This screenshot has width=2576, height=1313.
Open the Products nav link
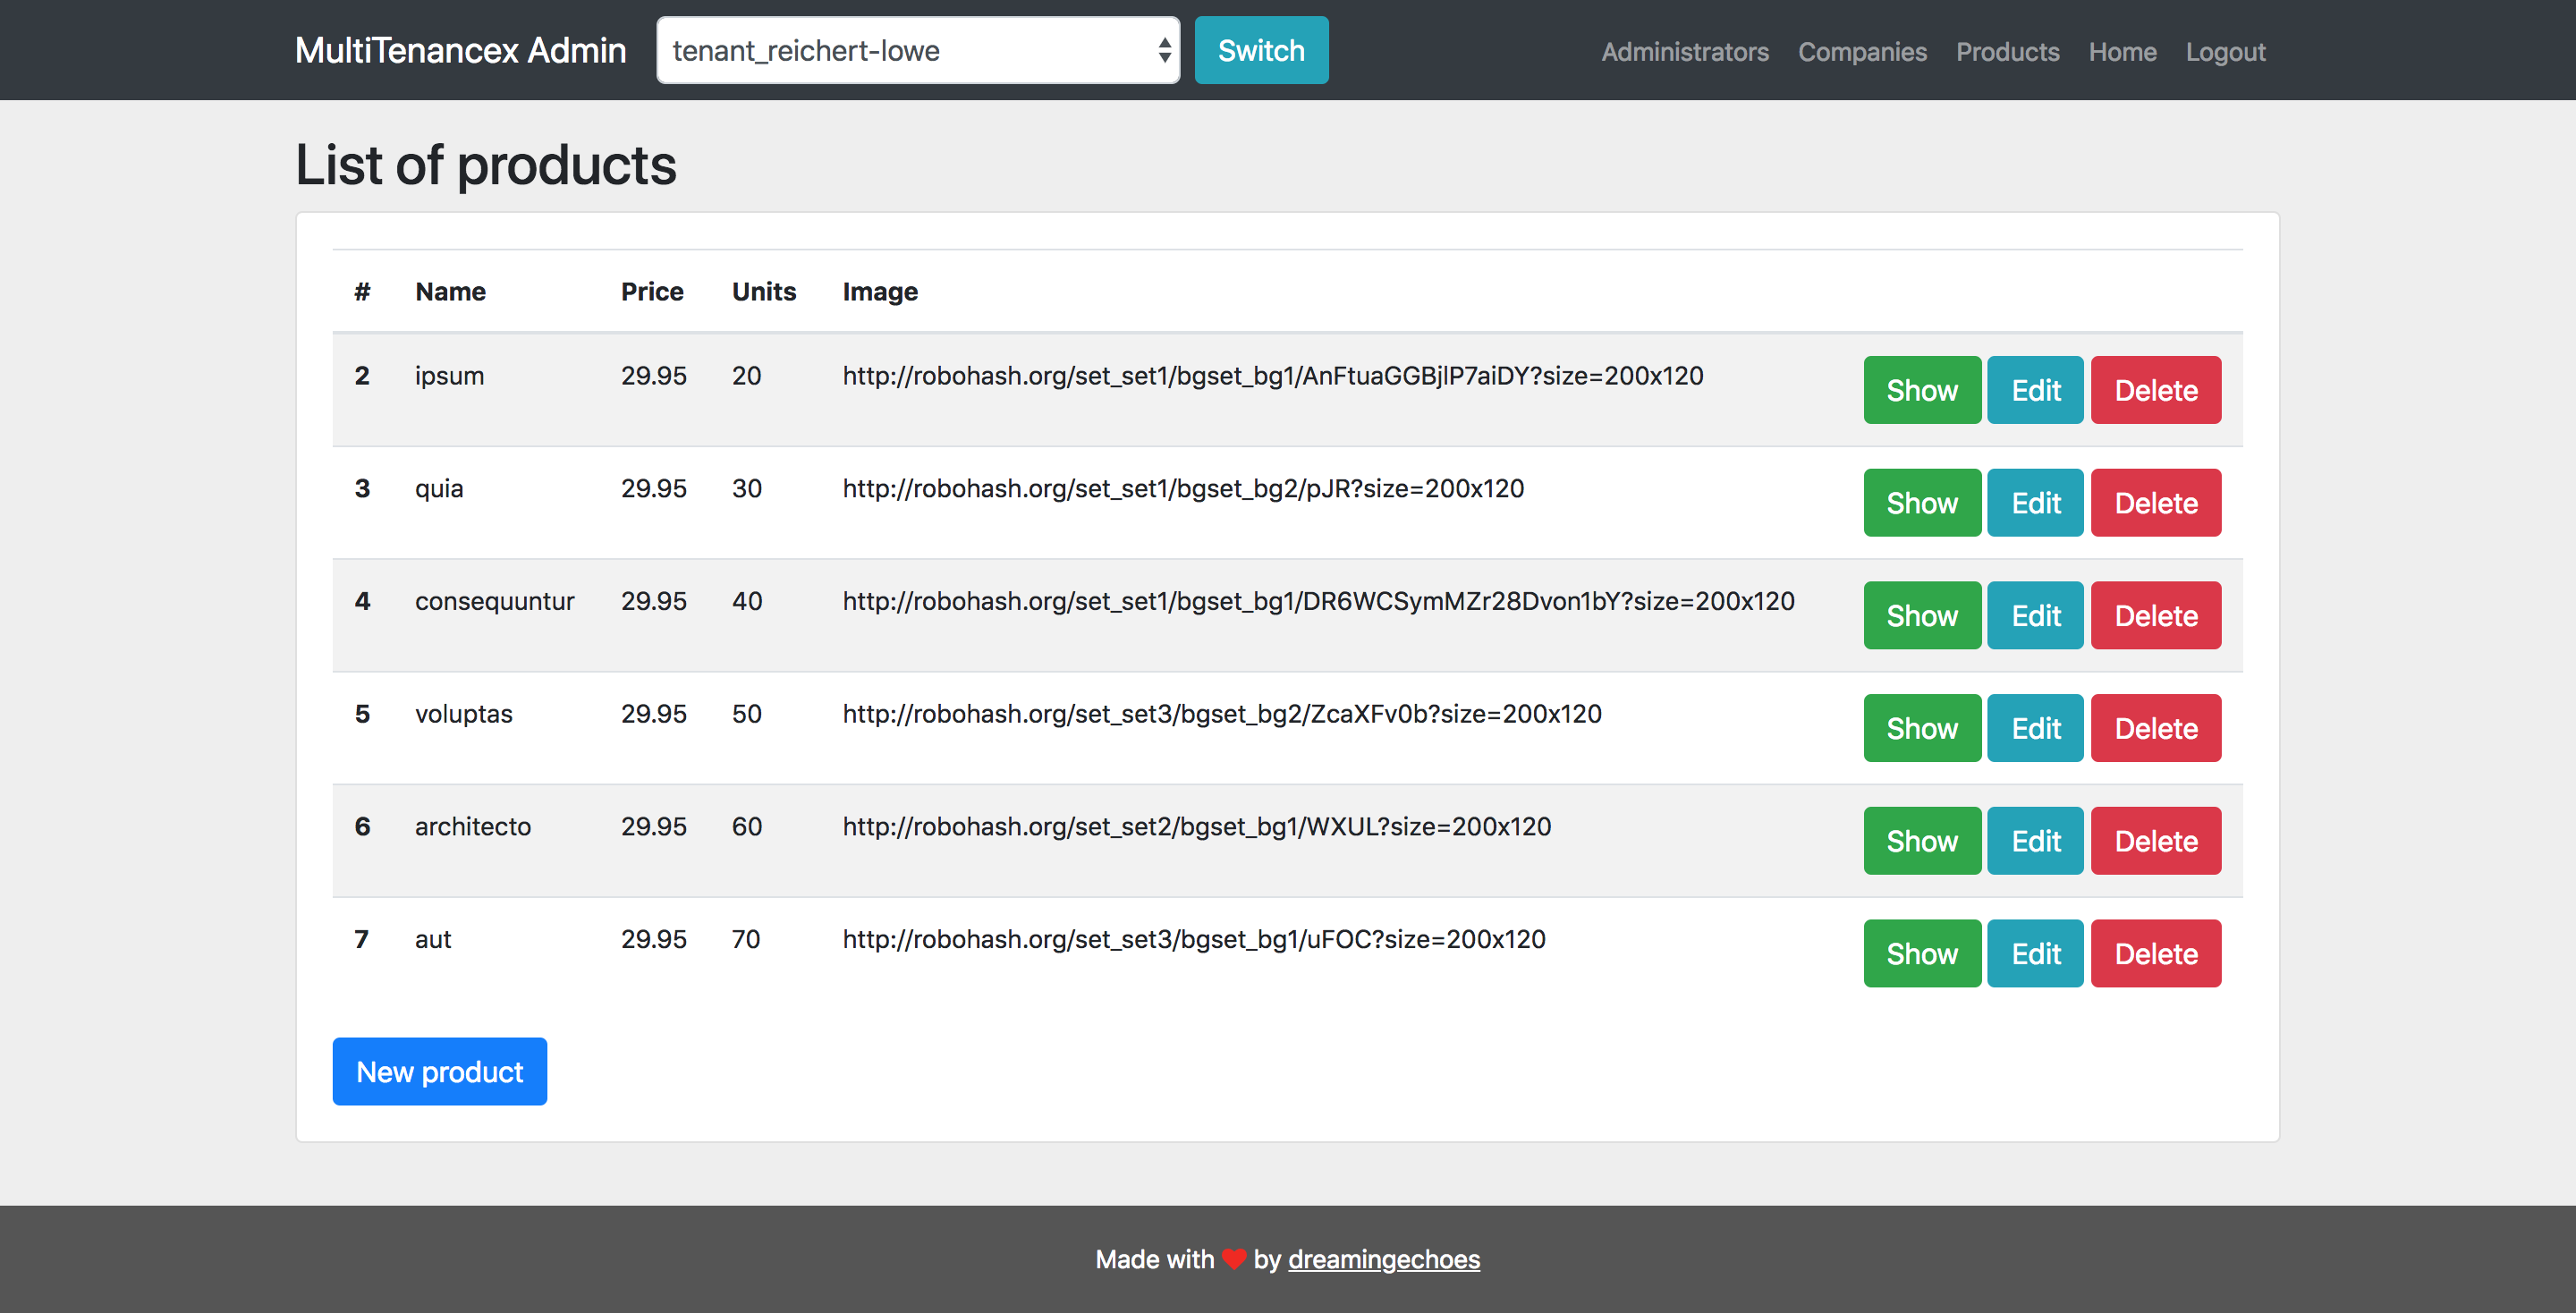pos(2007,51)
